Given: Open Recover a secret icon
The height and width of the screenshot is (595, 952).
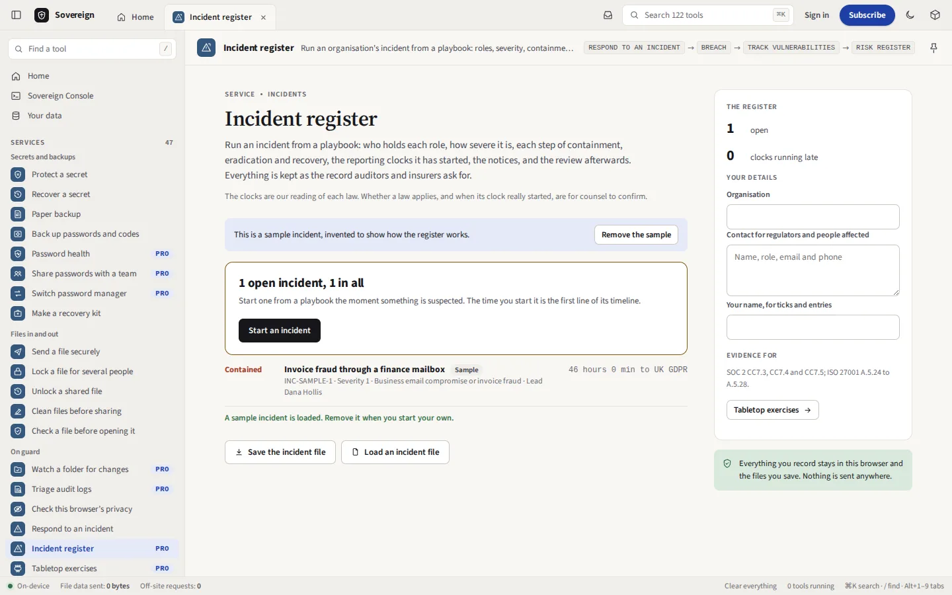Looking at the screenshot, I should click(18, 194).
